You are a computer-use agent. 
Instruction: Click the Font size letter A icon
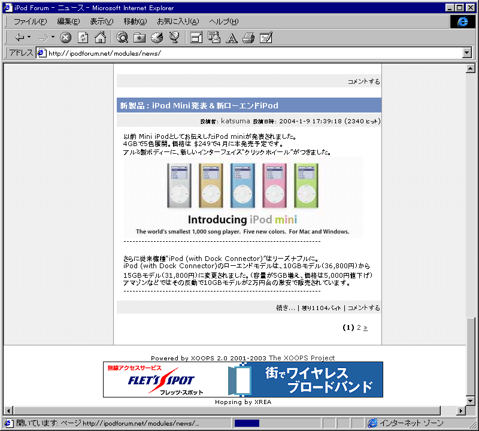coord(232,38)
